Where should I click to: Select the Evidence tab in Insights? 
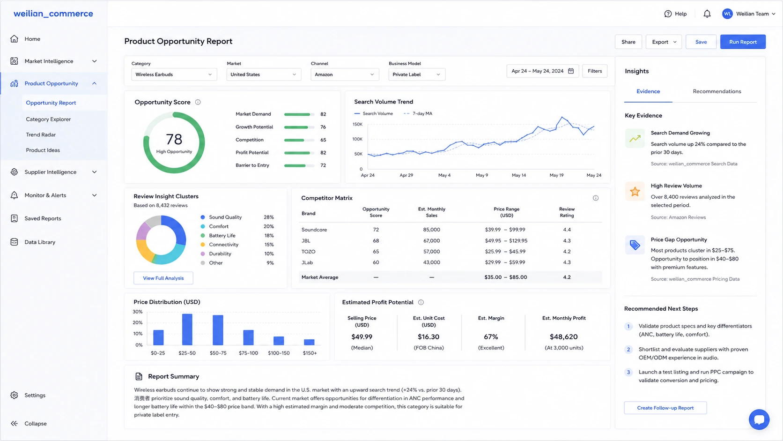(648, 91)
